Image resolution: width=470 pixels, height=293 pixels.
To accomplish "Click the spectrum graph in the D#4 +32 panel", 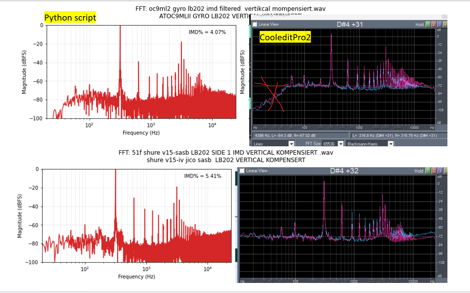I will tap(338, 227).
